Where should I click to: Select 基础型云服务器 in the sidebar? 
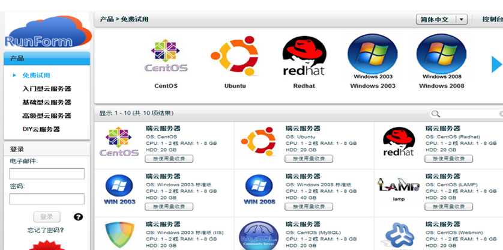point(46,103)
